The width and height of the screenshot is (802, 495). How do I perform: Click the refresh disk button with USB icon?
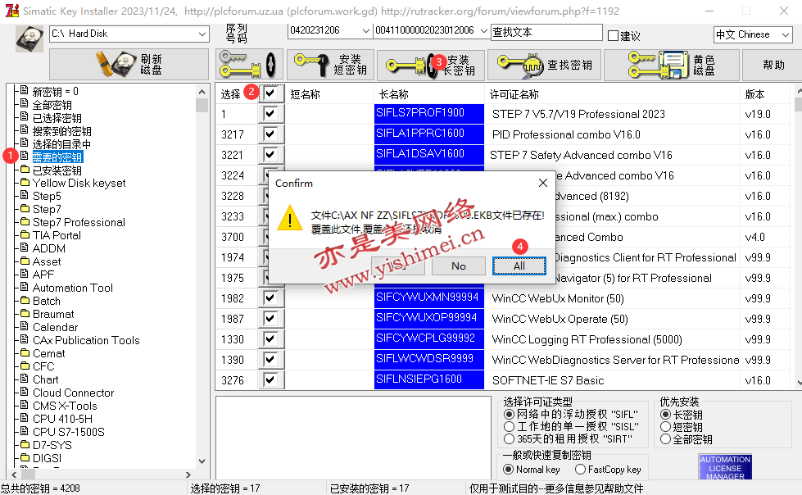(x=129, y=65)
